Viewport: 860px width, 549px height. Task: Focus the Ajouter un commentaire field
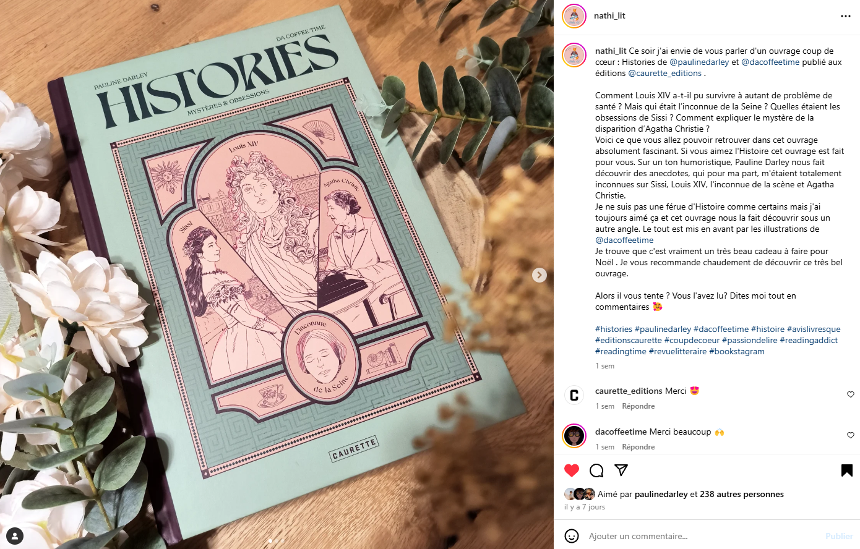coord(702,536)
